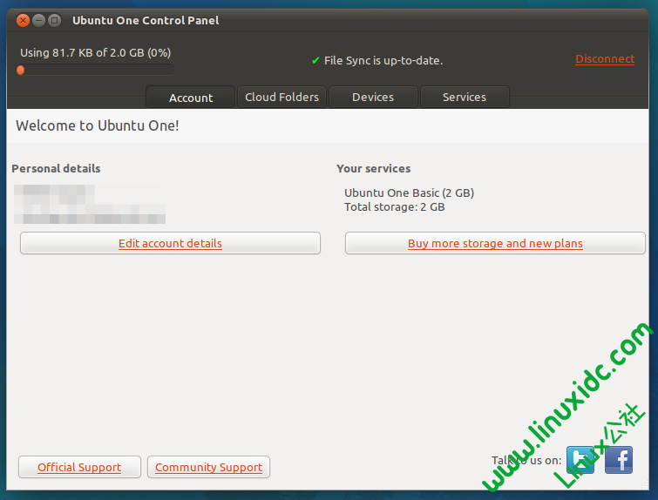Go to the Devices tab
658x500 pixels.
(x=373, y=97)
